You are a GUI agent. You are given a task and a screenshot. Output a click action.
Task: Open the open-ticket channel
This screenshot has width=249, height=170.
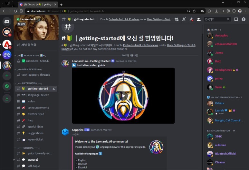pyautogui.click(x=36, y=139)
